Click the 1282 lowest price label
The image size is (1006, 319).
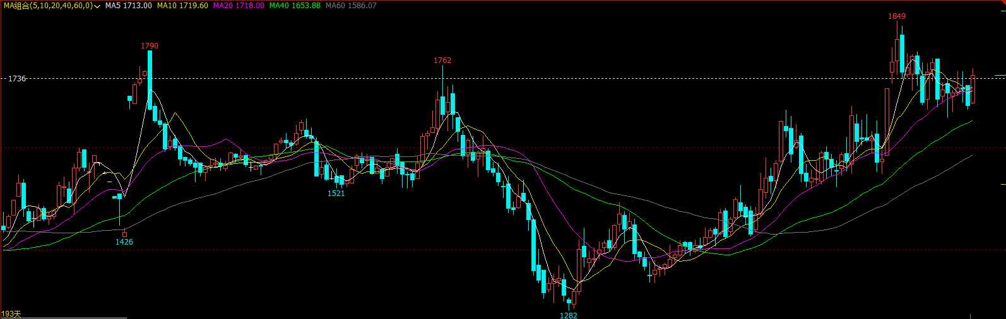click(x=569, y=315)
